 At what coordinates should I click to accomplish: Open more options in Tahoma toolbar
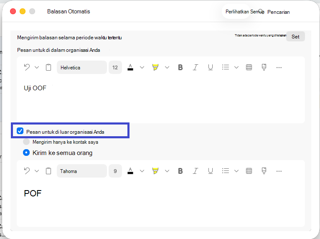tap(279, 171)
